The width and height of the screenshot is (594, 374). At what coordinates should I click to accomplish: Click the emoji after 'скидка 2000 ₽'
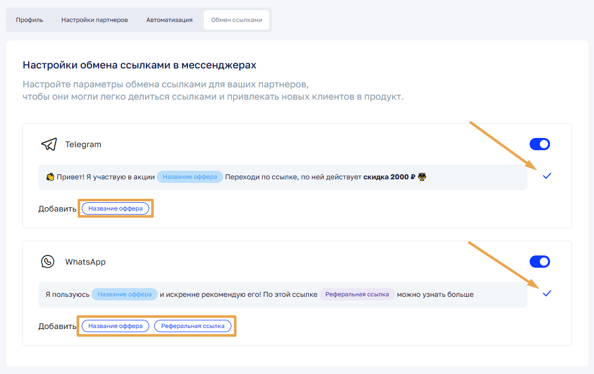pyautogui.click(x=422, y=177)
